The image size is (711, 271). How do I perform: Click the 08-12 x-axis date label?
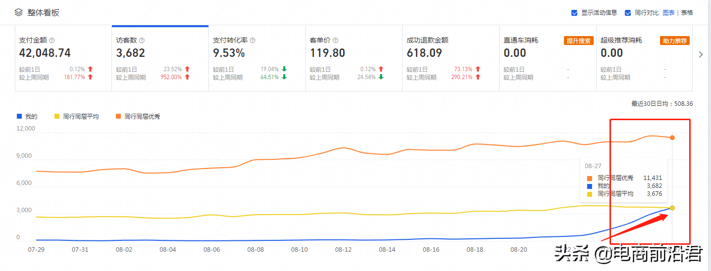[343, 250]
